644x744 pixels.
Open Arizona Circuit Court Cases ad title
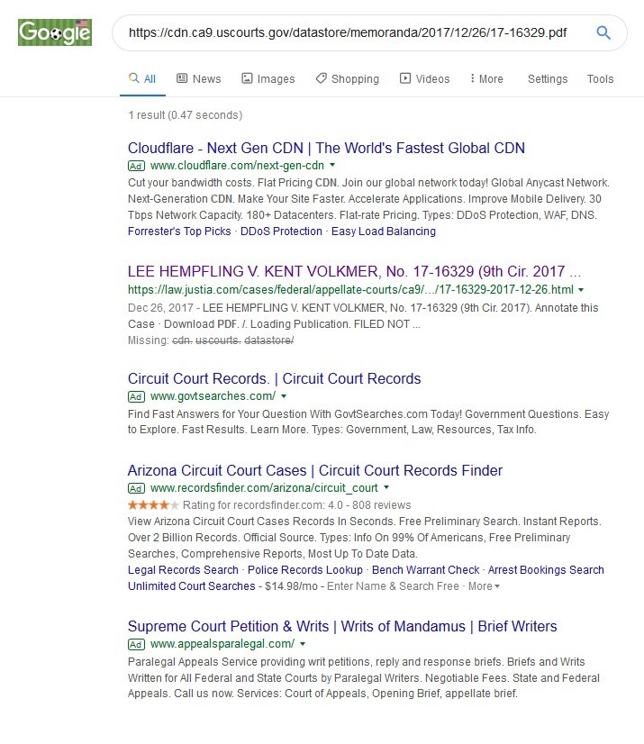[x=315, y=470]
